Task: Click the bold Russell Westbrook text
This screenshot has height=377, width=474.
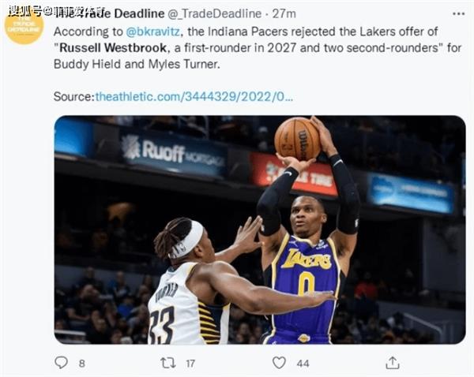Action: point(113,48)
